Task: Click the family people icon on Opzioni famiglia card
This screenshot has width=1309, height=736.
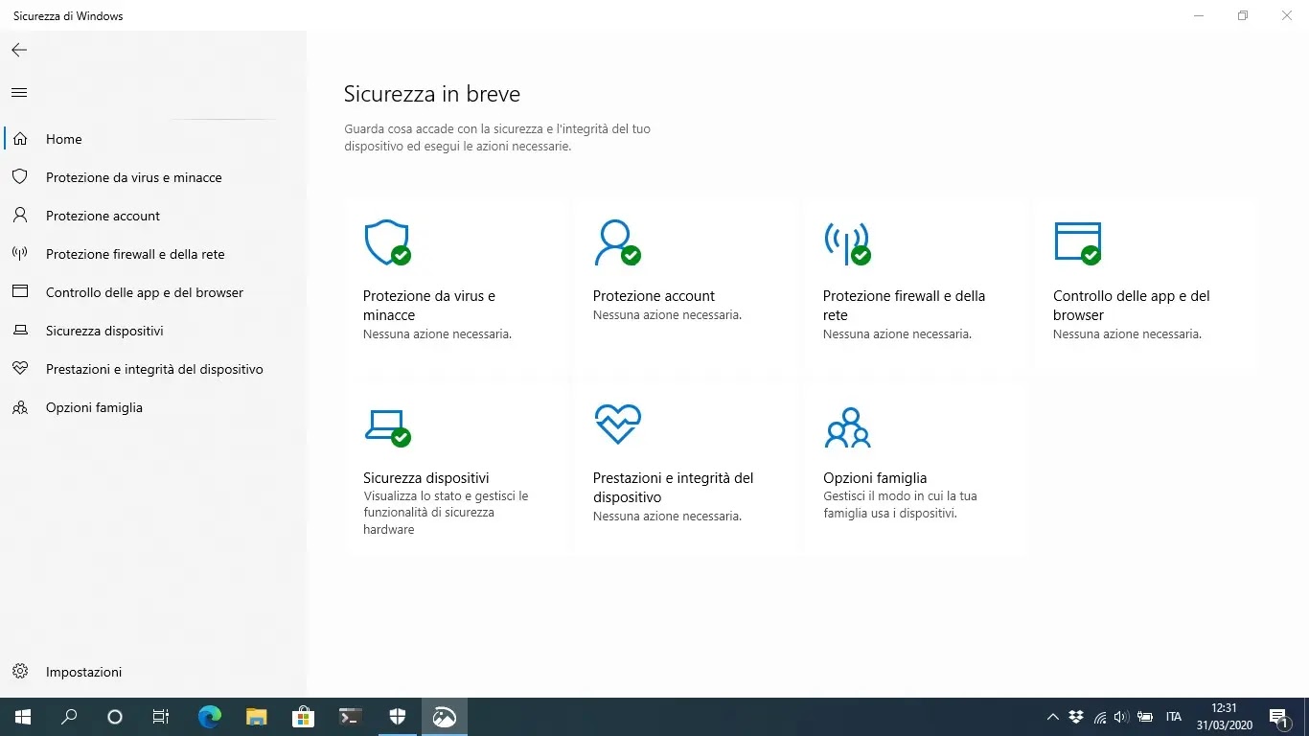Action: click(847, 427)
